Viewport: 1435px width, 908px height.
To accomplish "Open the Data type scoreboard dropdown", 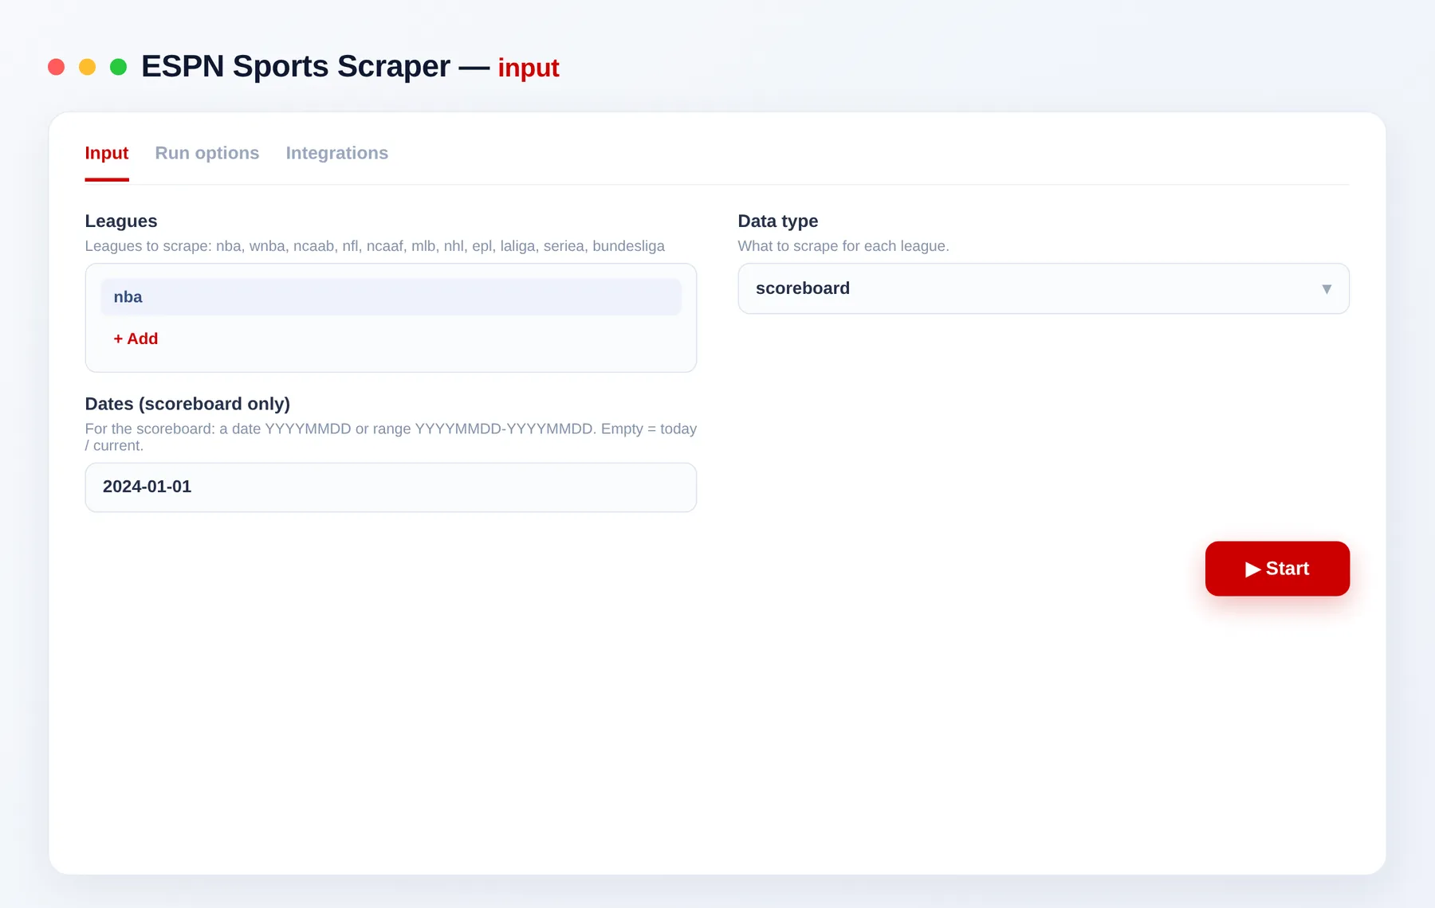I will (1044, 288).
